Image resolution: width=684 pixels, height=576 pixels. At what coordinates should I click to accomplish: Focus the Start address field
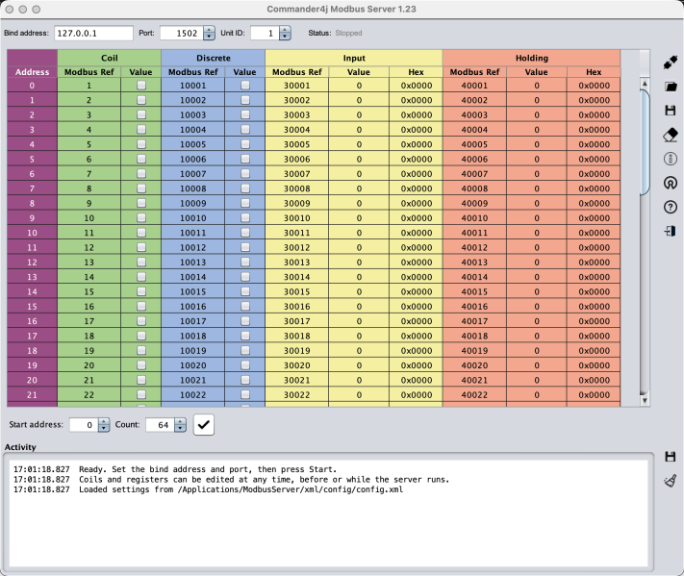point(85,425)
